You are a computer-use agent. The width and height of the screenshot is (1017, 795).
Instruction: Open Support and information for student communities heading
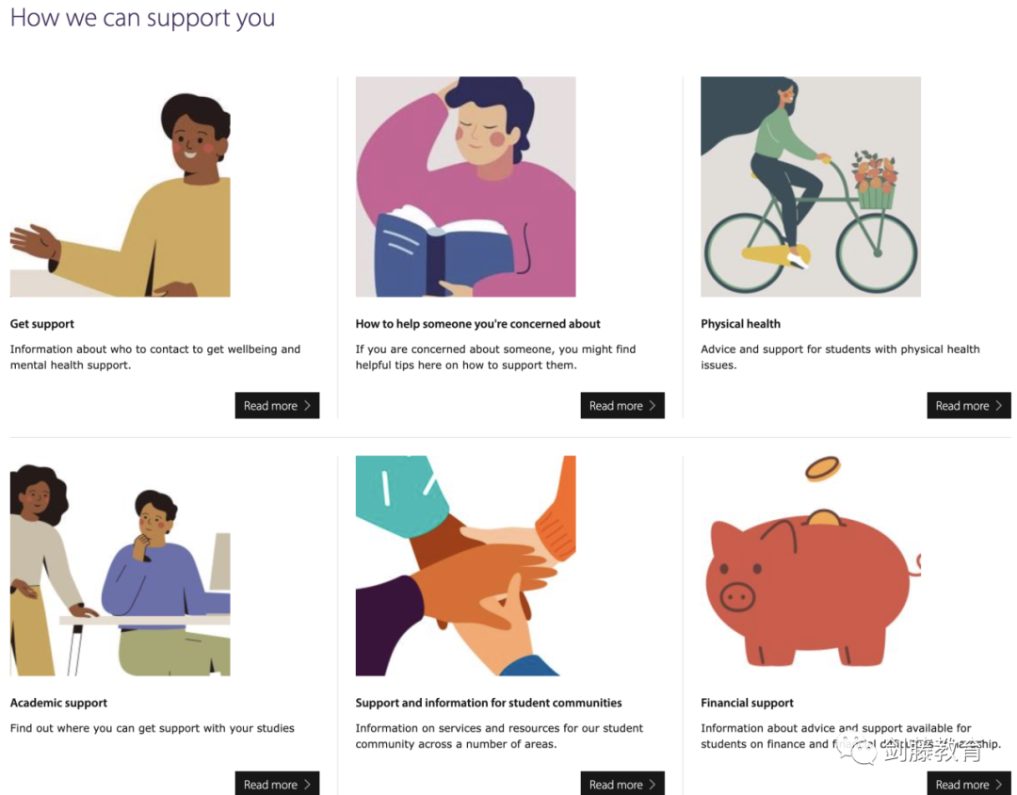(489, 703)
